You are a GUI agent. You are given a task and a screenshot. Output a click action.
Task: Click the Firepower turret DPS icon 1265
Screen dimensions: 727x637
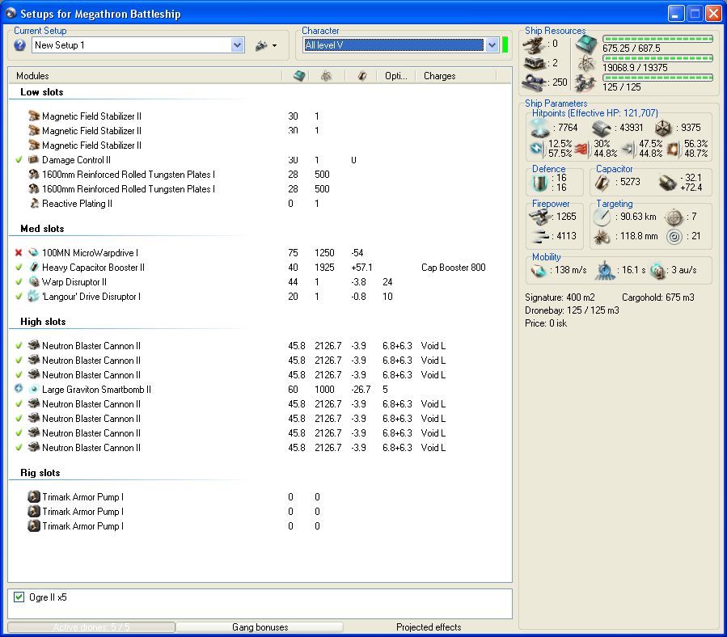tap(539, 217)
